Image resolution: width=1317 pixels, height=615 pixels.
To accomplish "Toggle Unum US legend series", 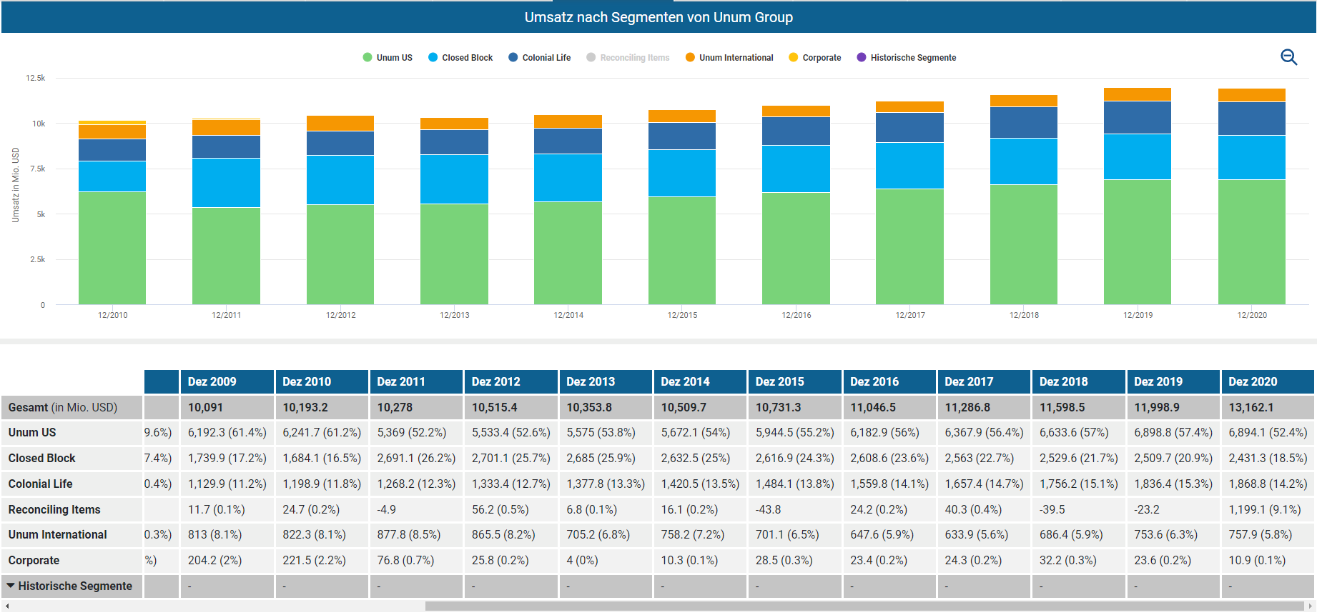I will tap(388, 58).
